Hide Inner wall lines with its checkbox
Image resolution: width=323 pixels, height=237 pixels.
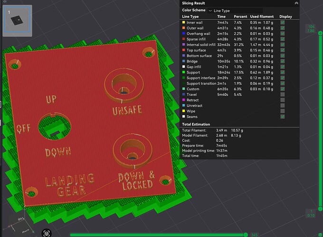tap(283, 22)
